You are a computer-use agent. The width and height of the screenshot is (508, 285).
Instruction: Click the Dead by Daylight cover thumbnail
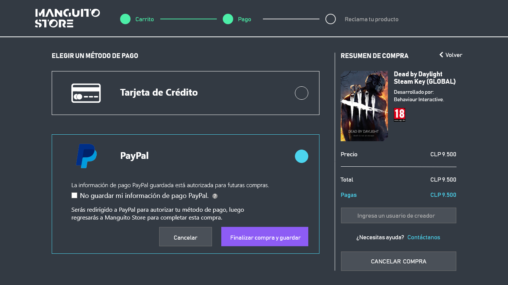(x=364, y=106)
